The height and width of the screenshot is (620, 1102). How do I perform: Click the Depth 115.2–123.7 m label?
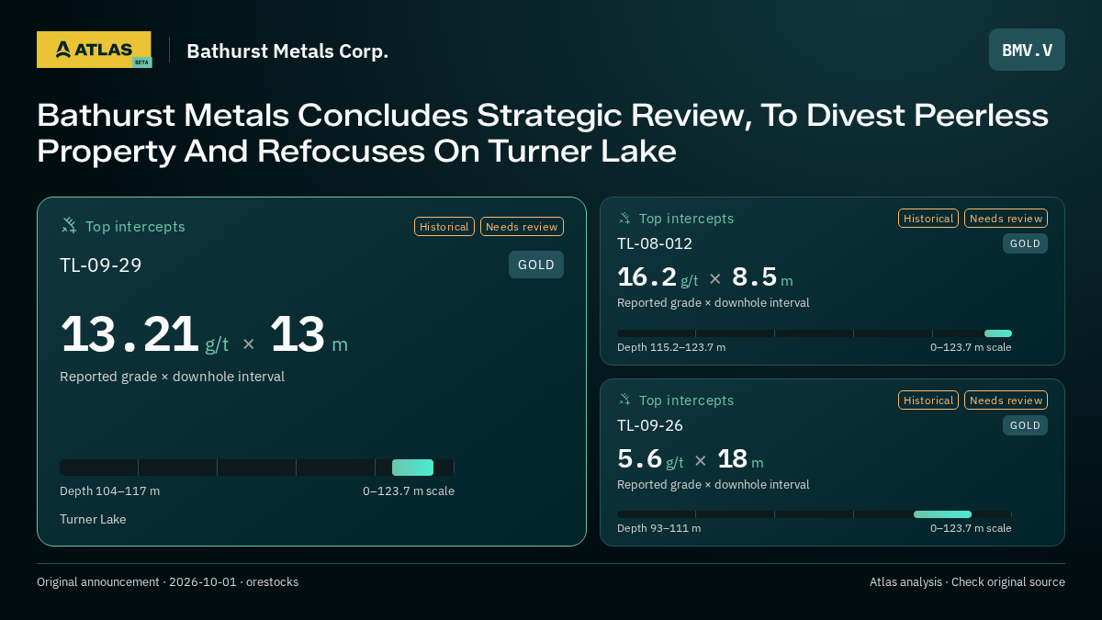(671, 347)
